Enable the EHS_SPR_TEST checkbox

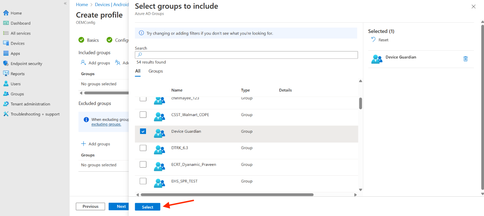pyautogui.click(x=143, y=181)
